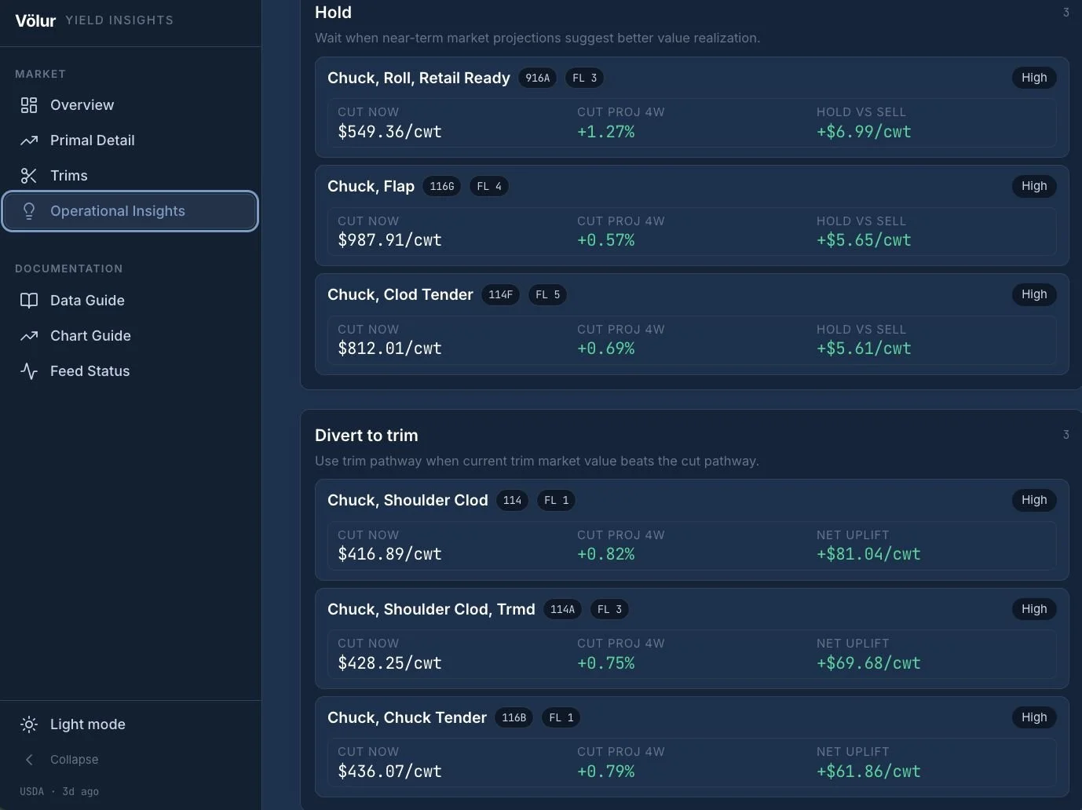Click the 116G code badge
This screenshot has height=810, width=1082.
click(442, 186)
